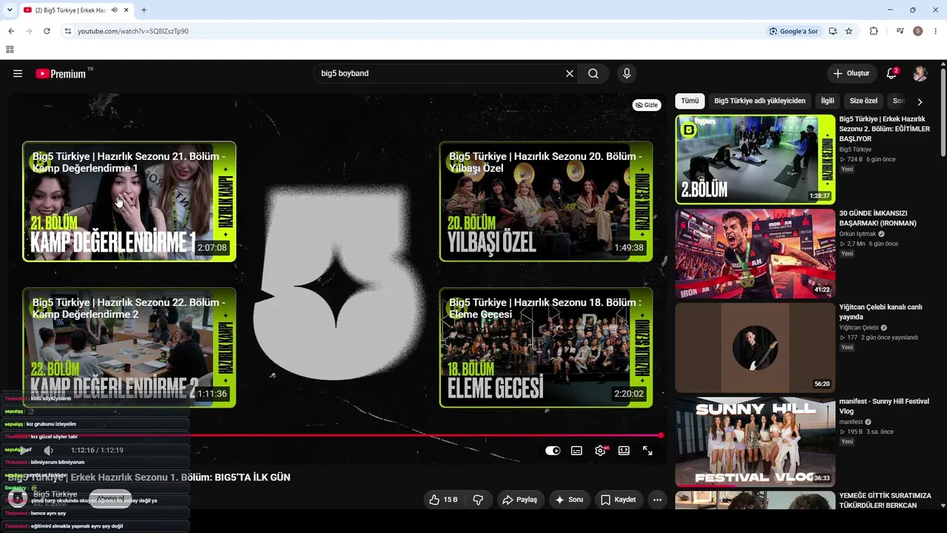Viewport: 947px width, 533px height.
Task: Select the Size özel filter chip
Action: 863,101
